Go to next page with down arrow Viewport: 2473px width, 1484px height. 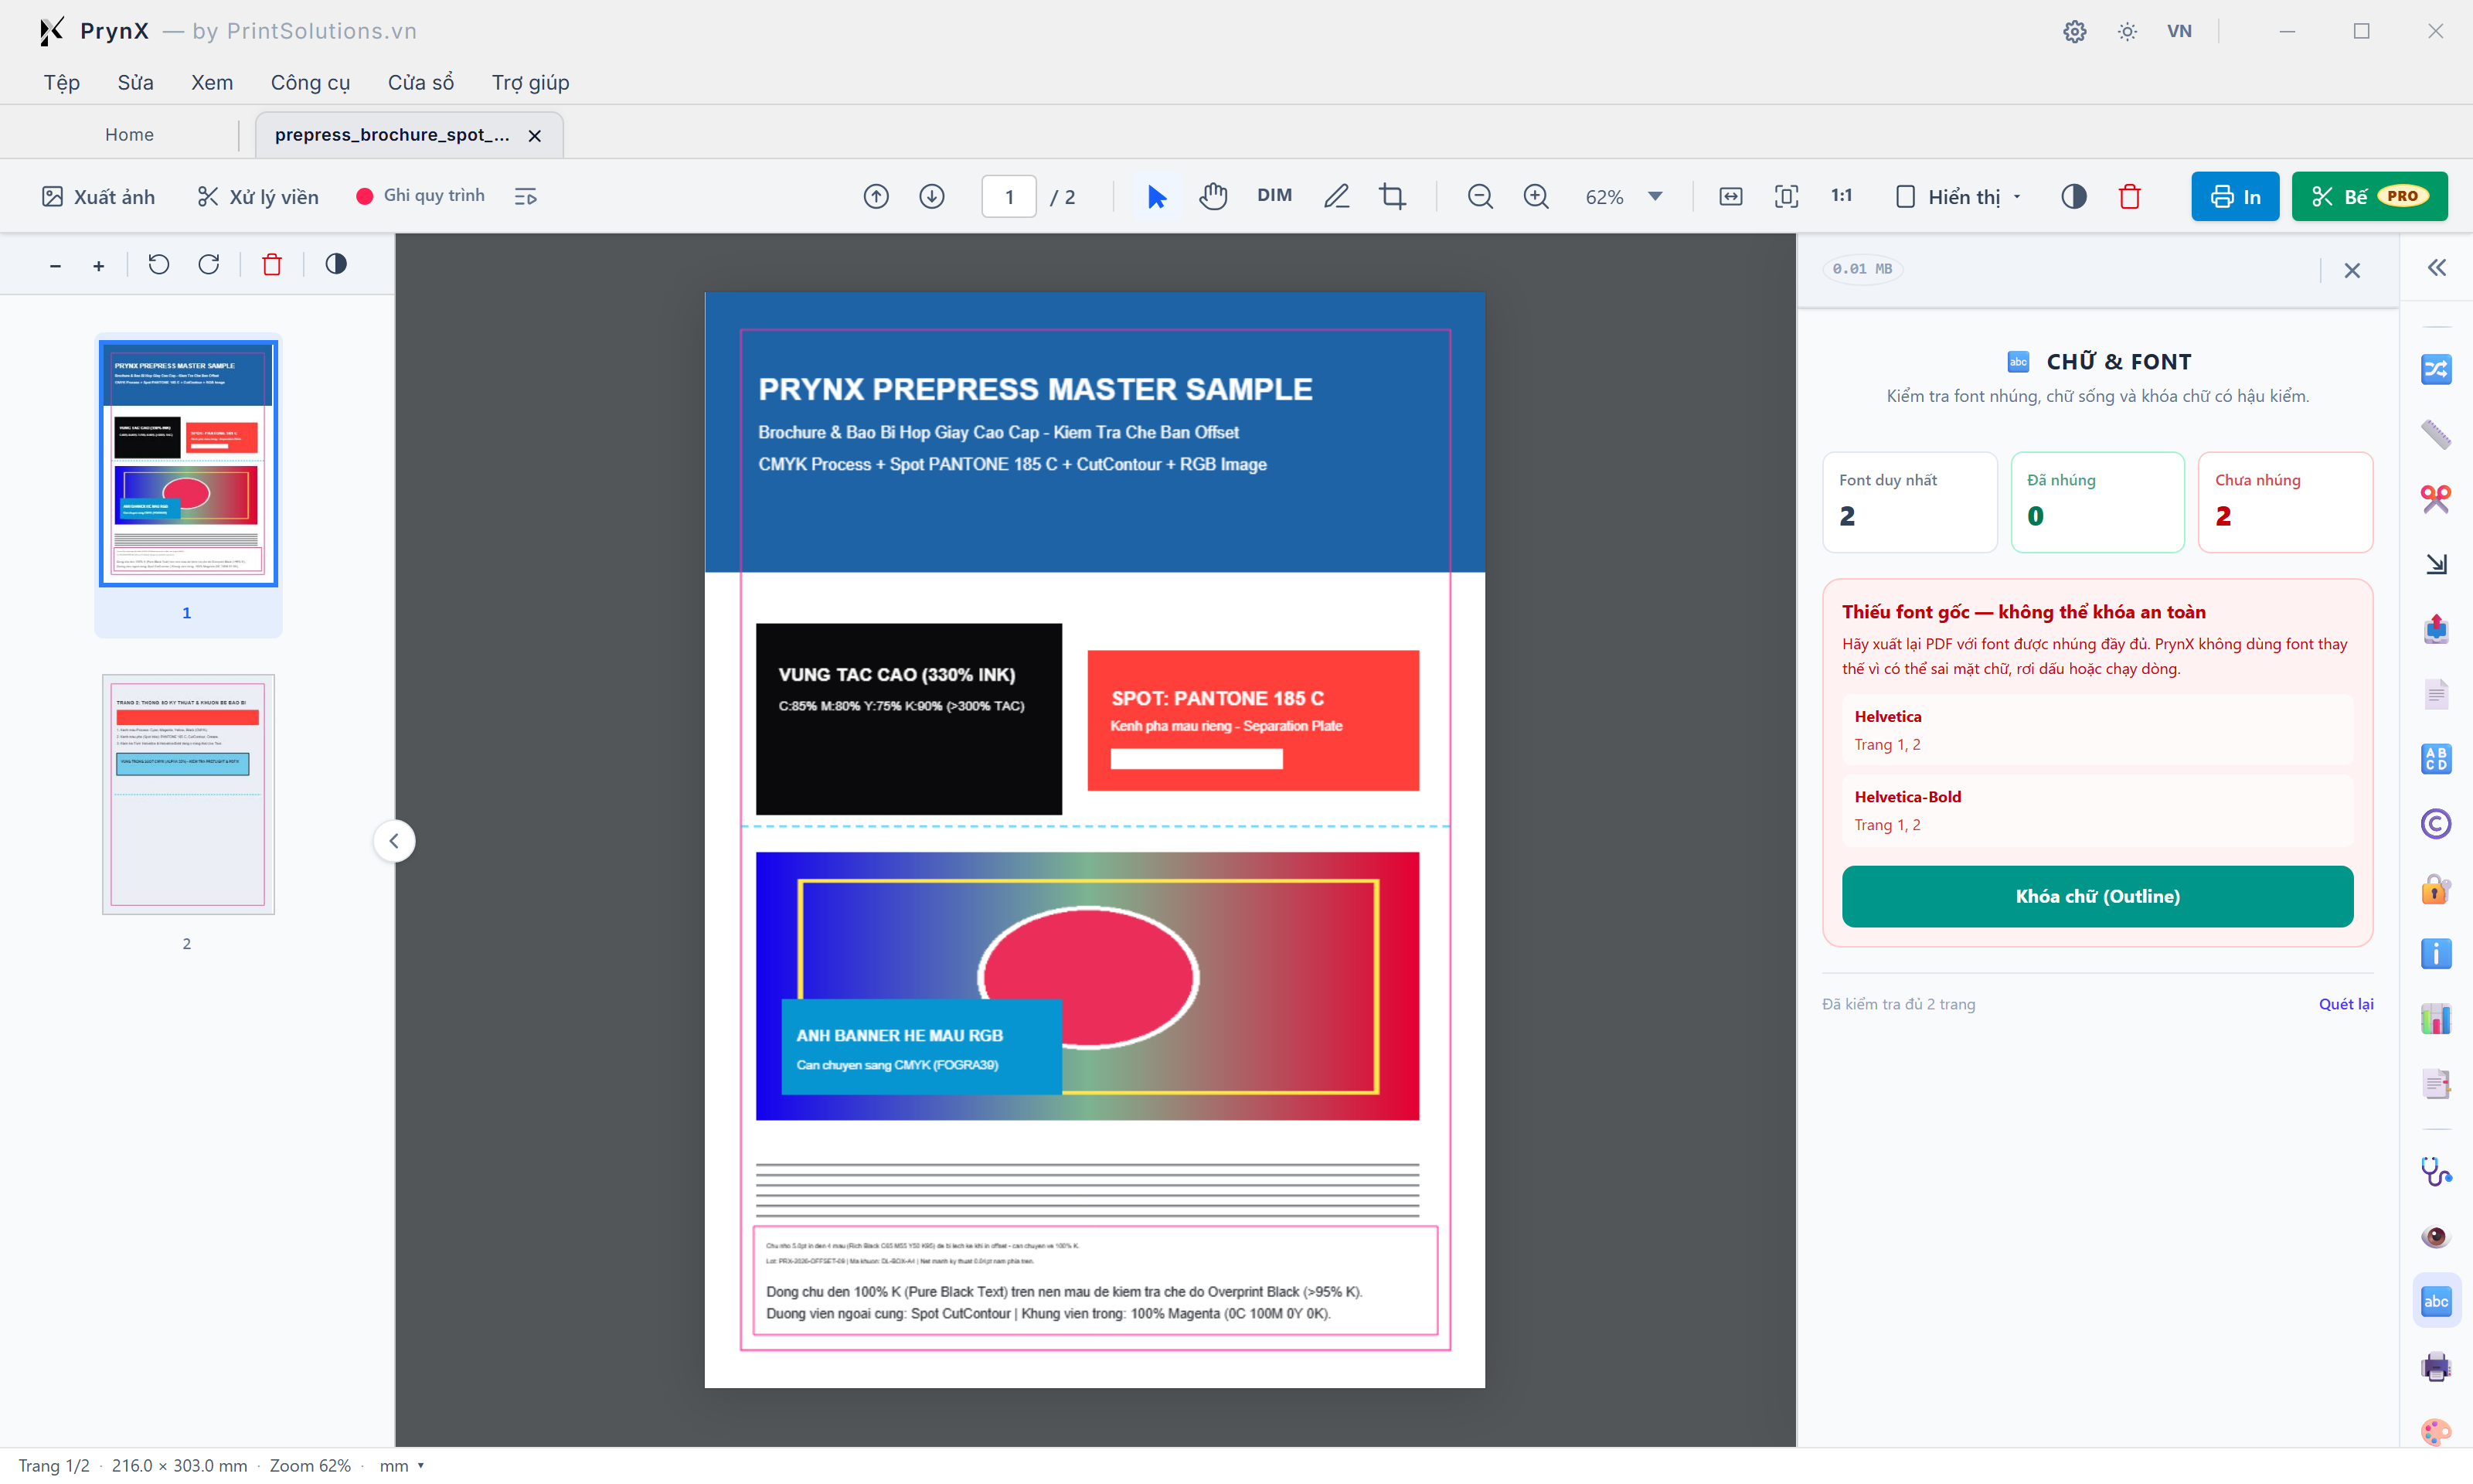[x=931, y=197]
